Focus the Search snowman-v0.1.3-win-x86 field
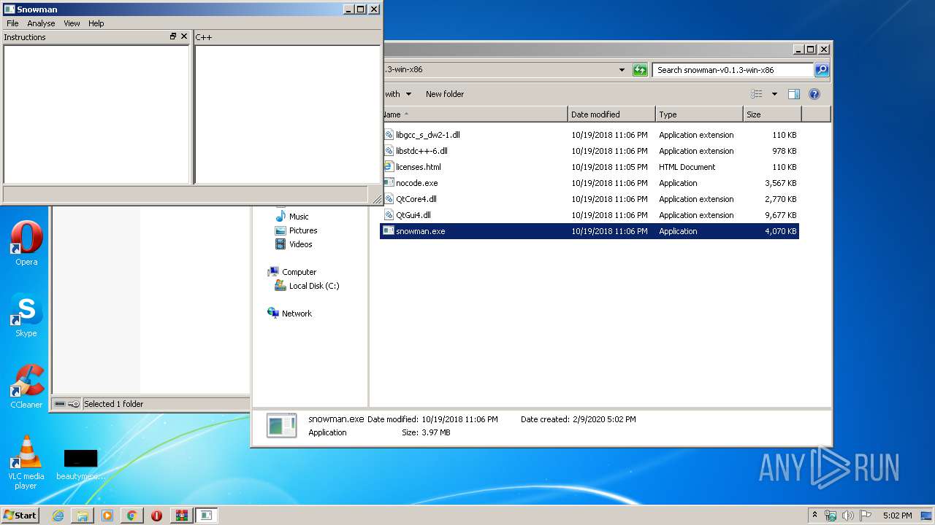 point(733,70)
